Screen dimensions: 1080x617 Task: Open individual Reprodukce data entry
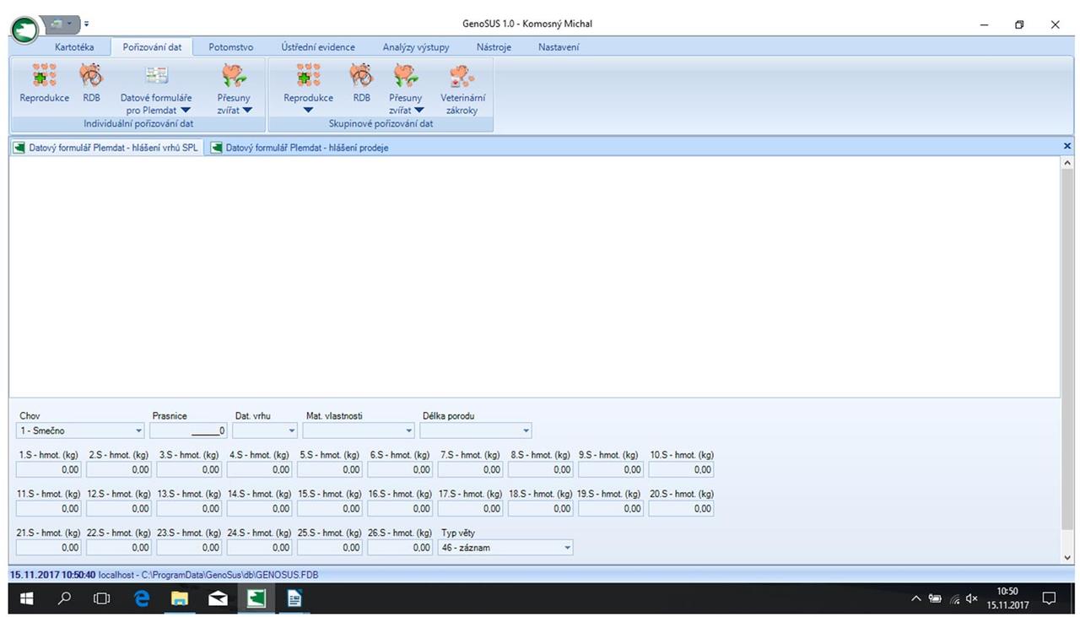[45, 84]
